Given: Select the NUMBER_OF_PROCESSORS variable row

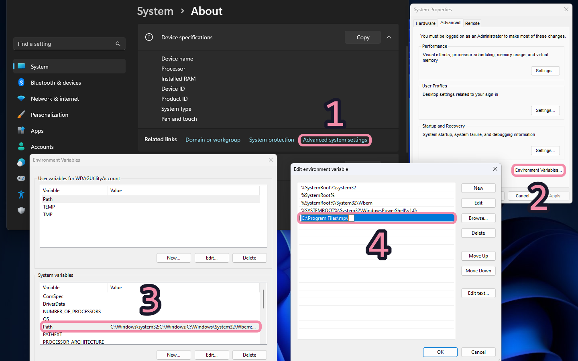Looking at the screenshot, I should 150,312.
